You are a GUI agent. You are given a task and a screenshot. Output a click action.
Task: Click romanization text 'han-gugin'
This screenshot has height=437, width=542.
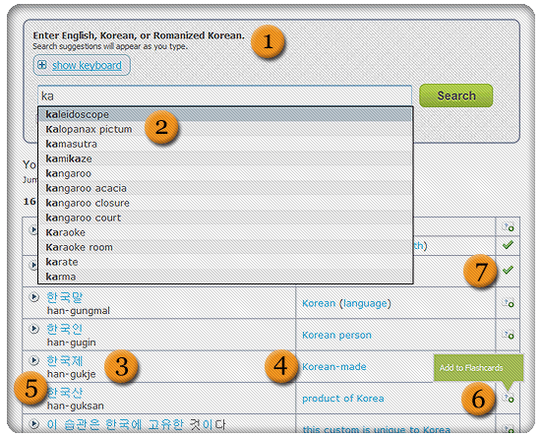pos(71,343)
